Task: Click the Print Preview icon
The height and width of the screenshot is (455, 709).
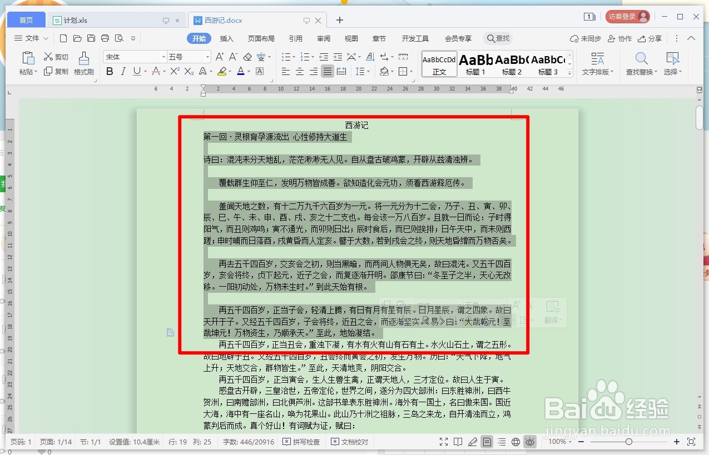Action: coord(119,38)
